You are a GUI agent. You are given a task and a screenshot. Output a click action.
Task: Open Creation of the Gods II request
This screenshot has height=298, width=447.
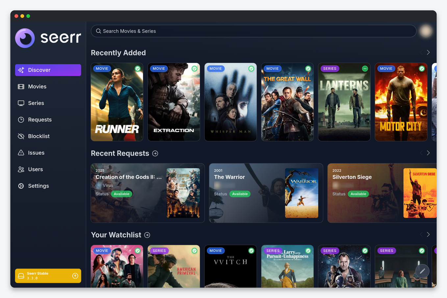[x=129, y=177]
